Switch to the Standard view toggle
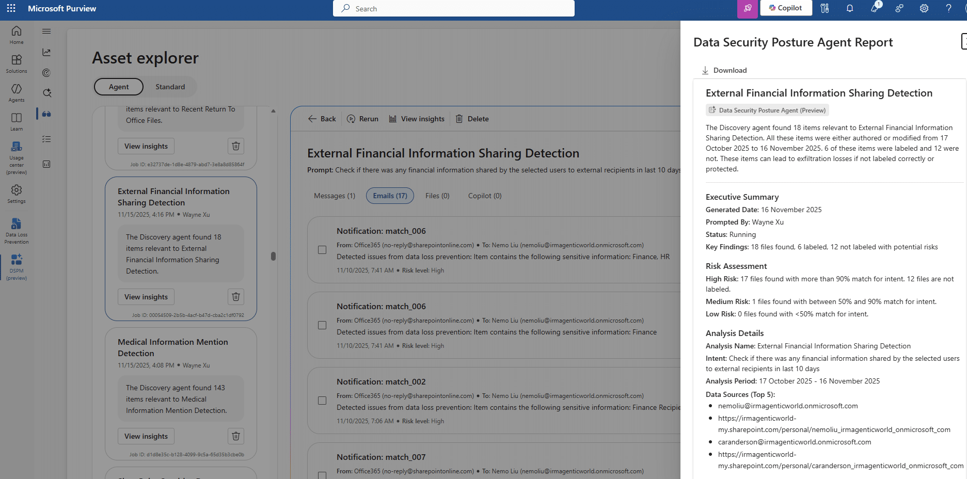967x479 pixels. (170, 87)
